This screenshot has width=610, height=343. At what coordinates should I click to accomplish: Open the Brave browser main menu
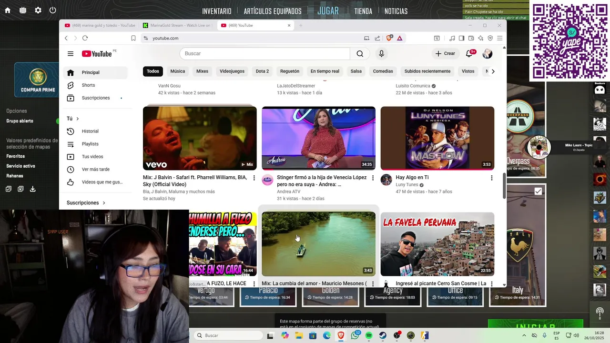pyautogui.click(x=499, y=38)
